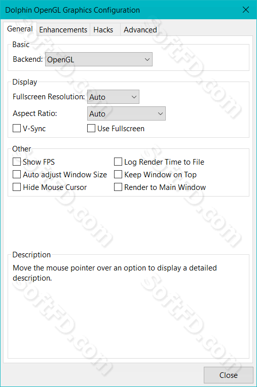This screenshot has height=387, width=257.
Task: Open the Aspect Ratio combo box
Action: pyautogui.click(x=126, y=113)
